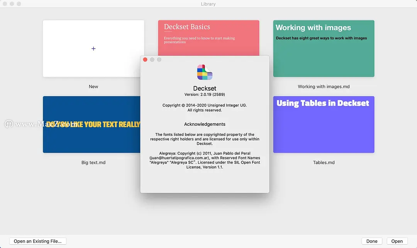Select the Deckset Basics thumbnail
This screenshot has width=417, height=248.
[208, 38]
